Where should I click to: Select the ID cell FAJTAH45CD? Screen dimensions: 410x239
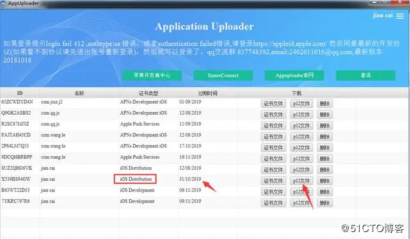[x=16, y=135]
